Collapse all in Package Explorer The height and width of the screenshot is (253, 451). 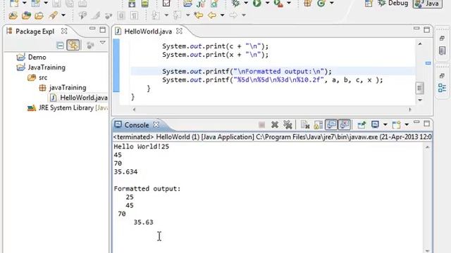(60, 45)
